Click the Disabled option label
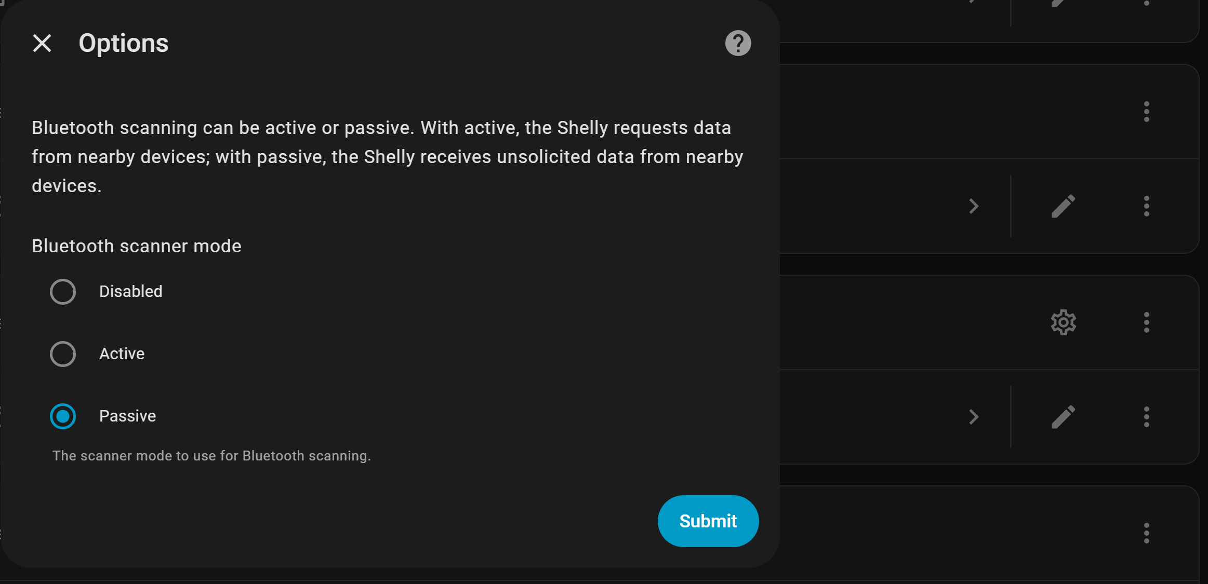The height and width of the screenshot is (584, 1208). coord(131,292)
